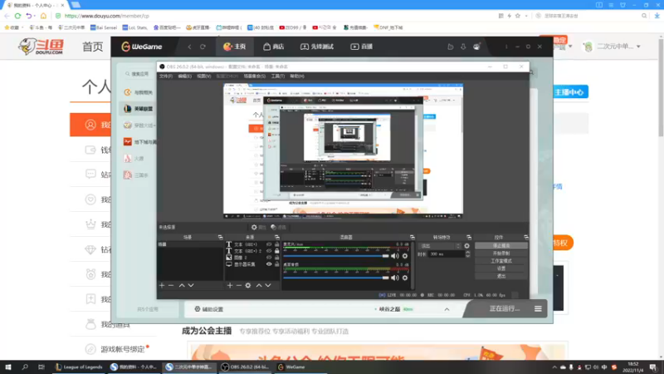The width and height of the screenshot is (664, 374).
Task: Open the browser undo dropdown arrow
Action: [x=34, y=16]
